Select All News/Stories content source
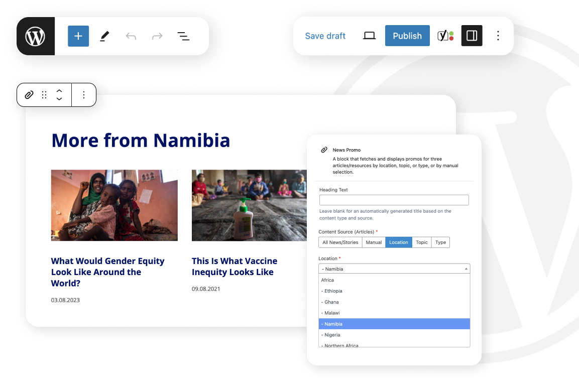The height and width of the screenshot is (384, 579). pyautogui.click(x=340, y=242)
